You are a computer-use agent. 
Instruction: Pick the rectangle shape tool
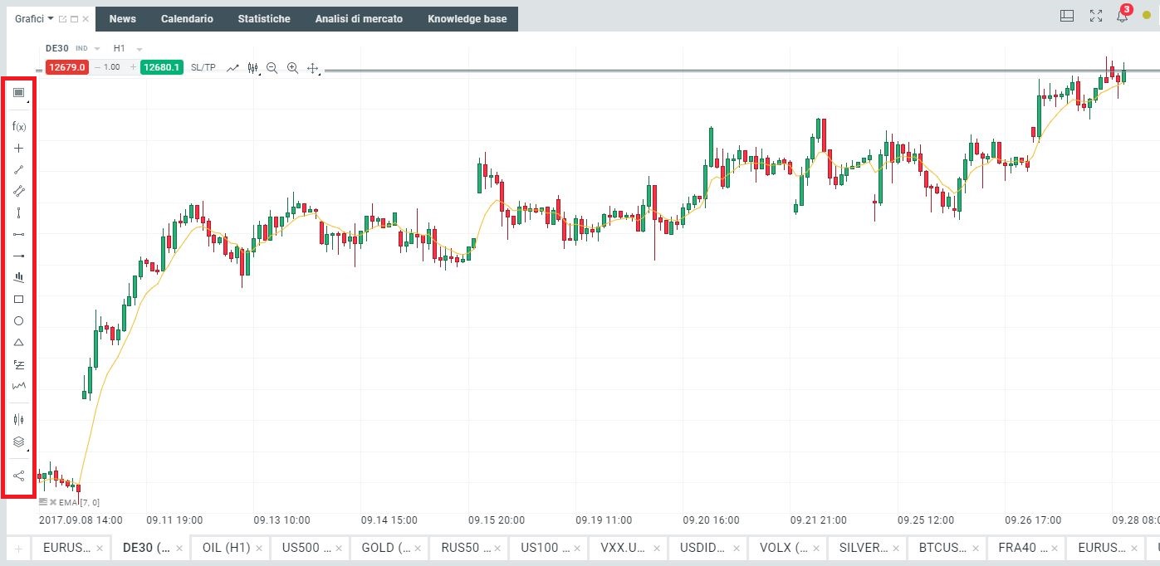(x=19, y=299)
